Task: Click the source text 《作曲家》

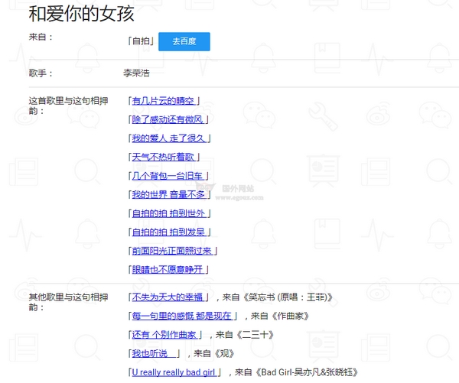Action: pyautogui.click(x=290, y=316)
